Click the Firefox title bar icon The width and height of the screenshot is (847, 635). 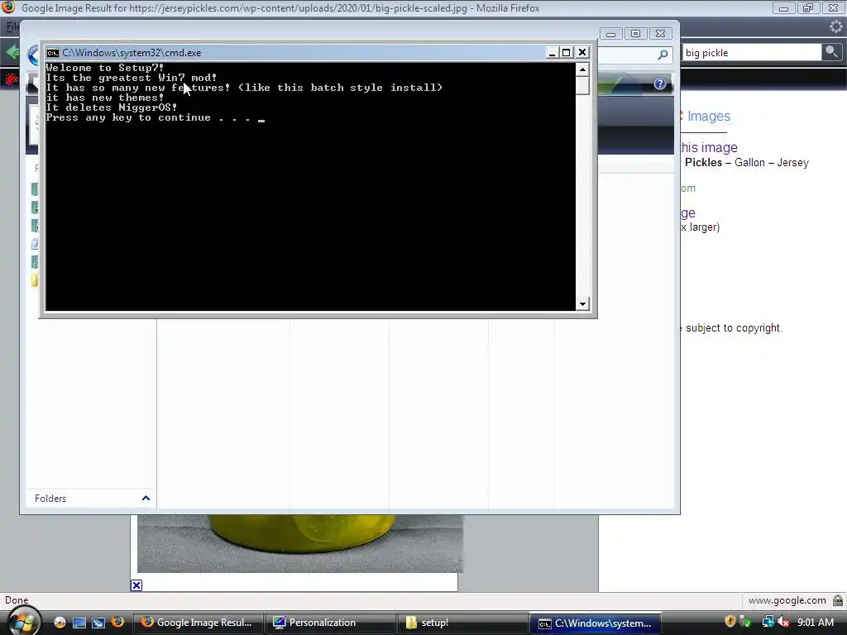(8, 7)
